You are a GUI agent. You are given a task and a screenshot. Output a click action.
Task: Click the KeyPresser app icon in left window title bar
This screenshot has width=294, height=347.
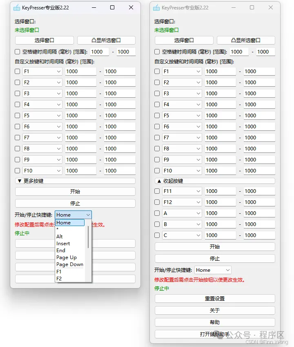(x=17, y=8)
